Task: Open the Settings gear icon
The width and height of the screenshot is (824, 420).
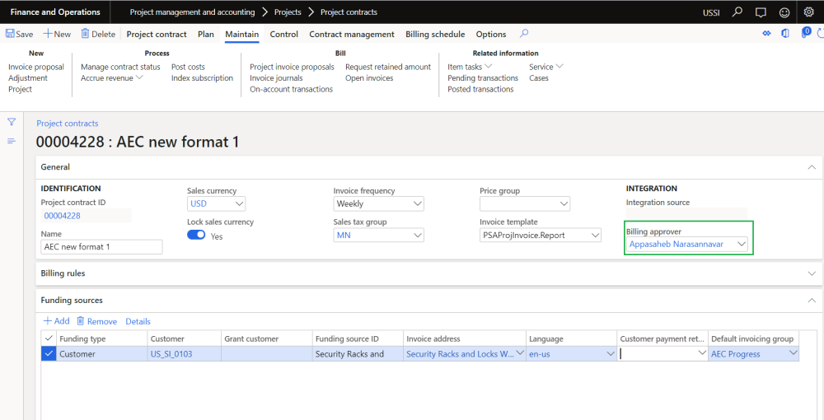Action: [808, 12]
